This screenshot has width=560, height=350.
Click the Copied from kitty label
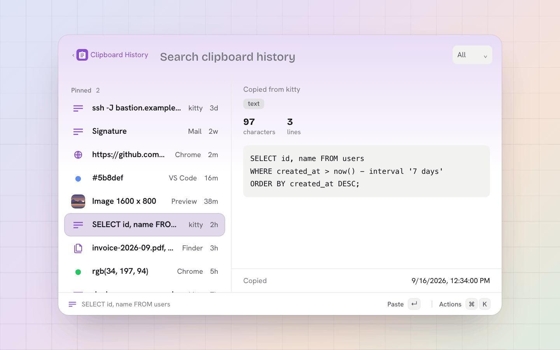click(x=272, y=89)
